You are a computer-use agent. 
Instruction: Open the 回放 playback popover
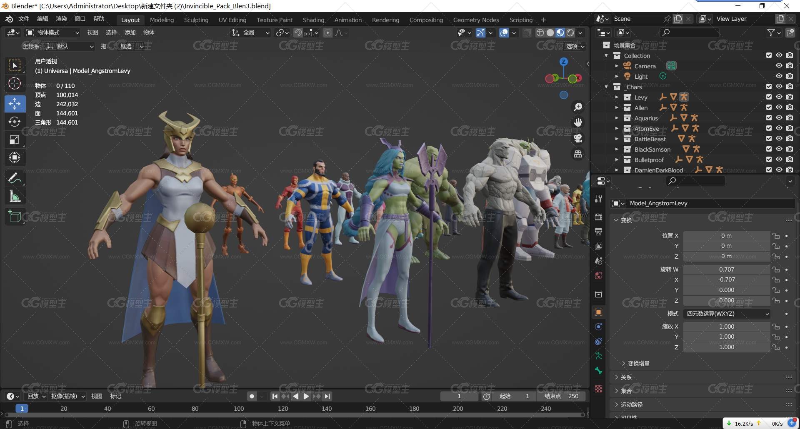point(36,396)
